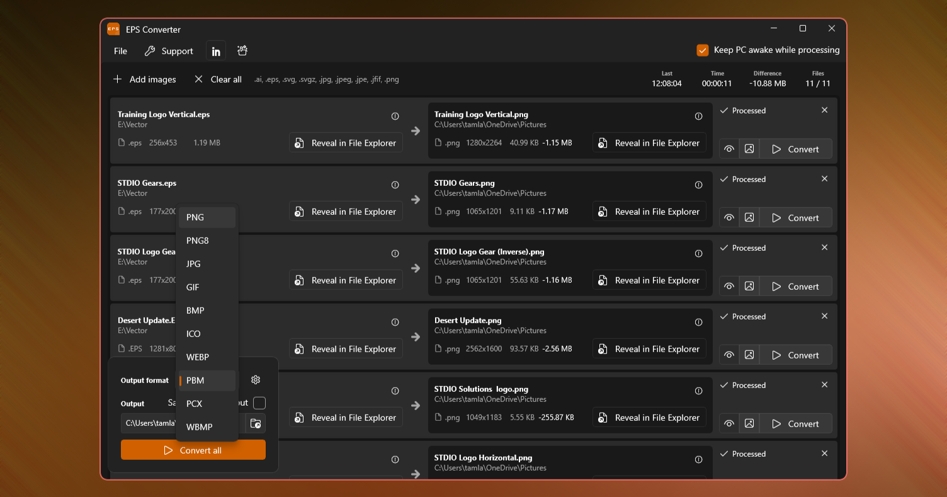Screen dimensions: 947x497
Task: Open info for the STDIO Solutions logo.png output
Action: tap(698, 391)
